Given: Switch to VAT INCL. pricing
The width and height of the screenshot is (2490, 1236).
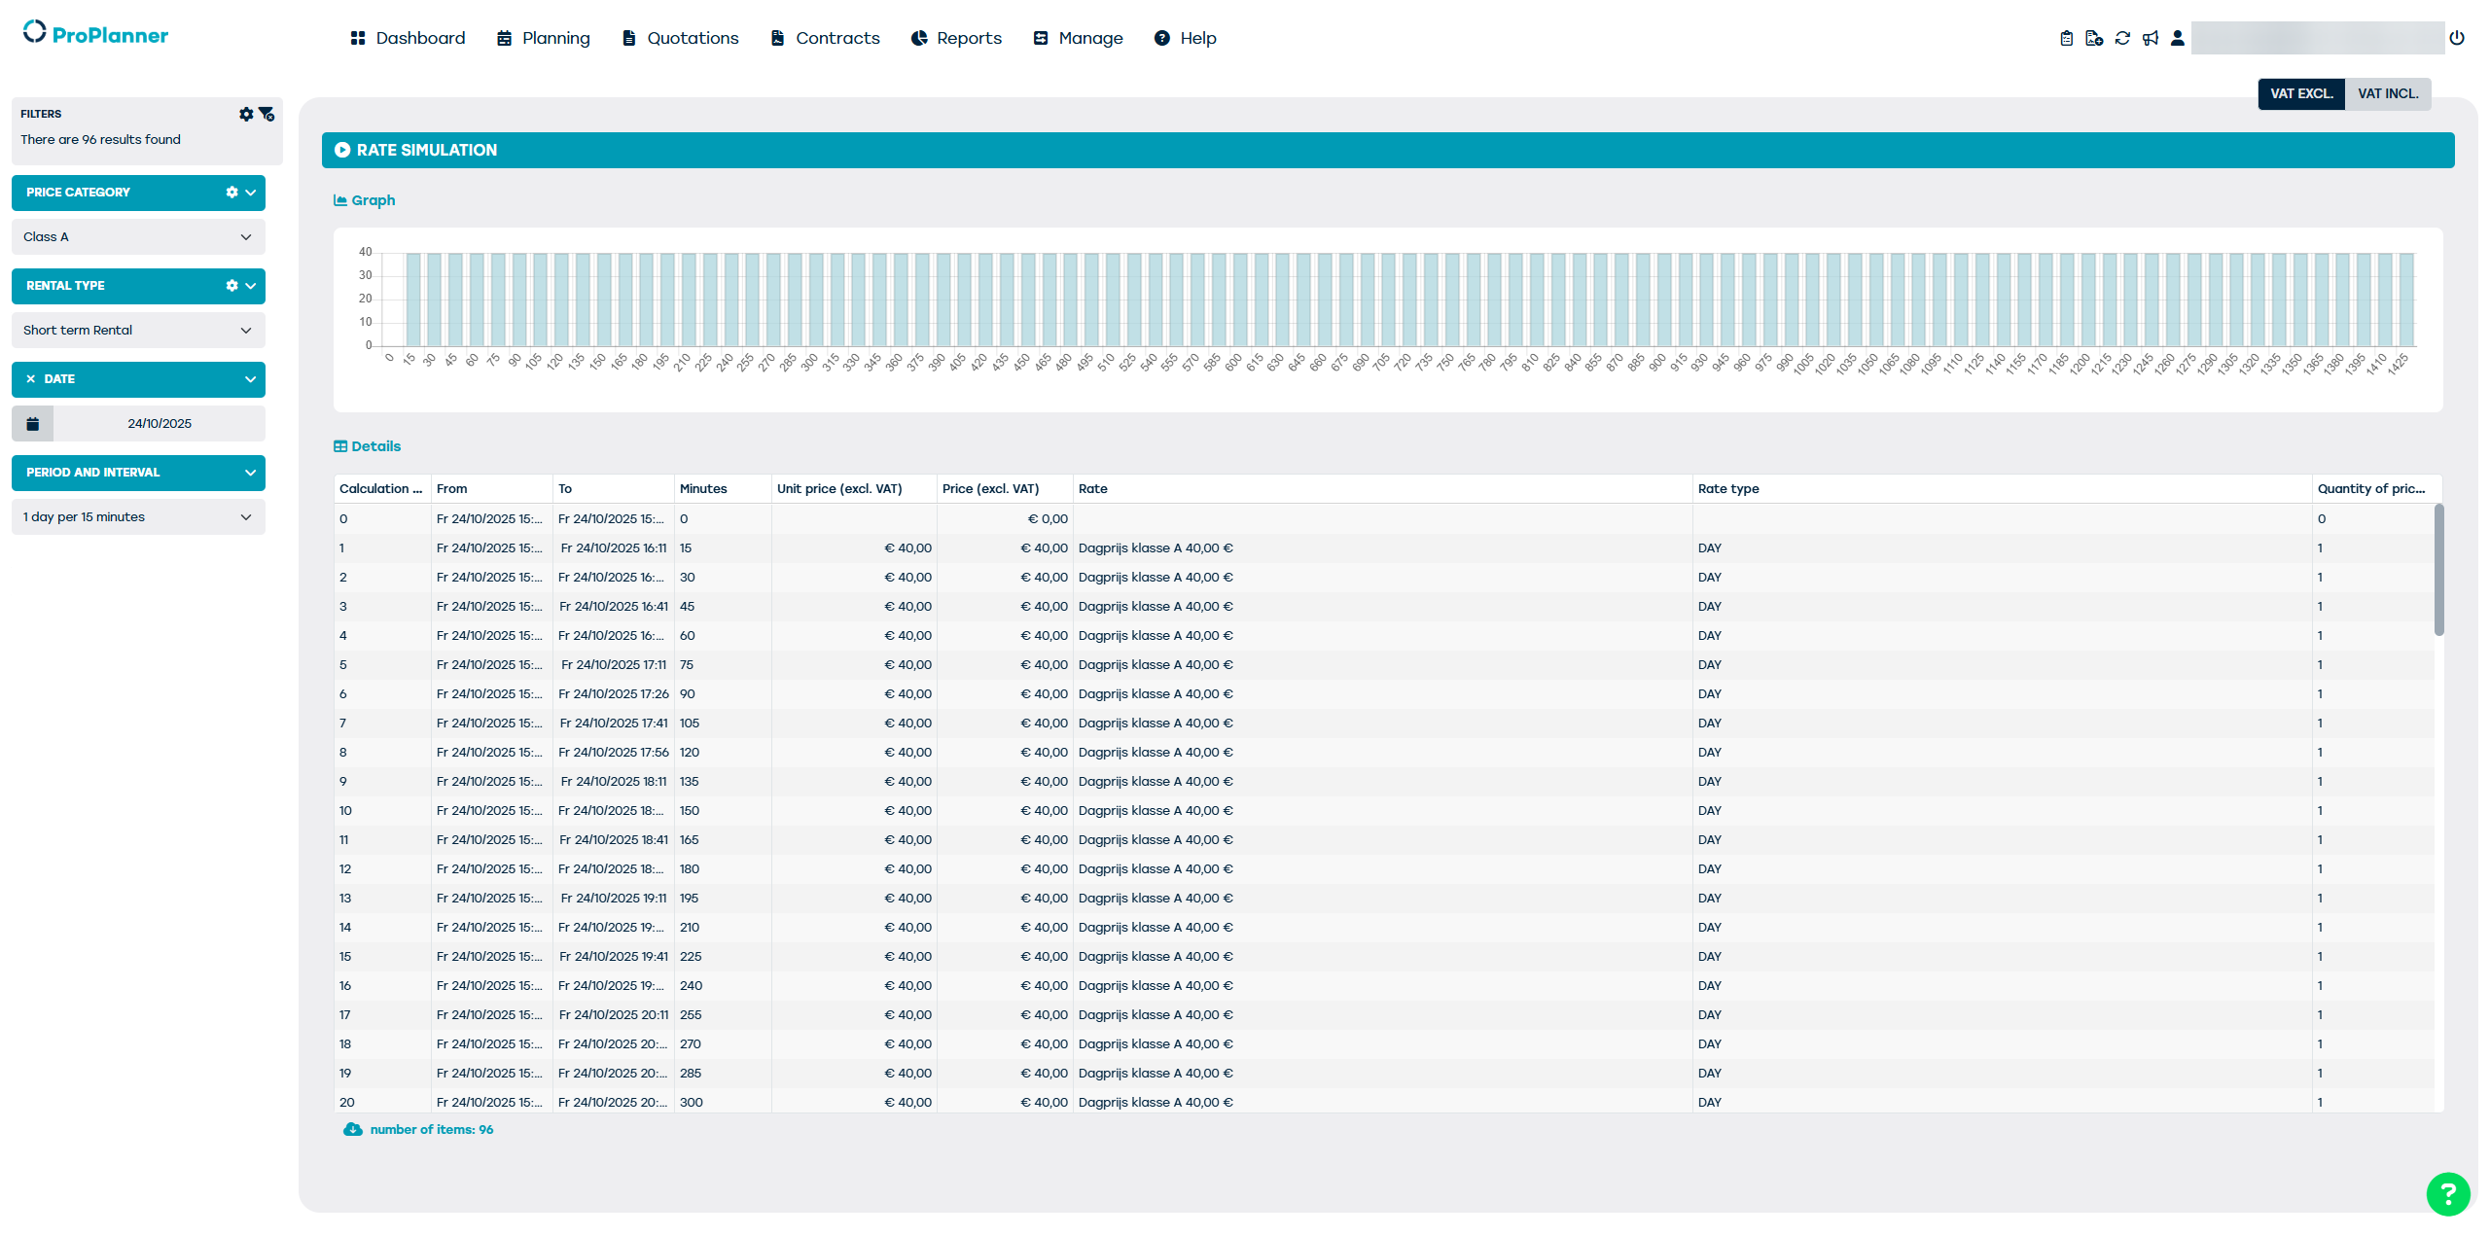Looking at the screenshot, I should click(2387, 93).
